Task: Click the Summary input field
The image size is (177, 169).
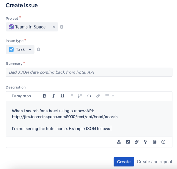Action: pyautogui.click(x=89, y=72)
